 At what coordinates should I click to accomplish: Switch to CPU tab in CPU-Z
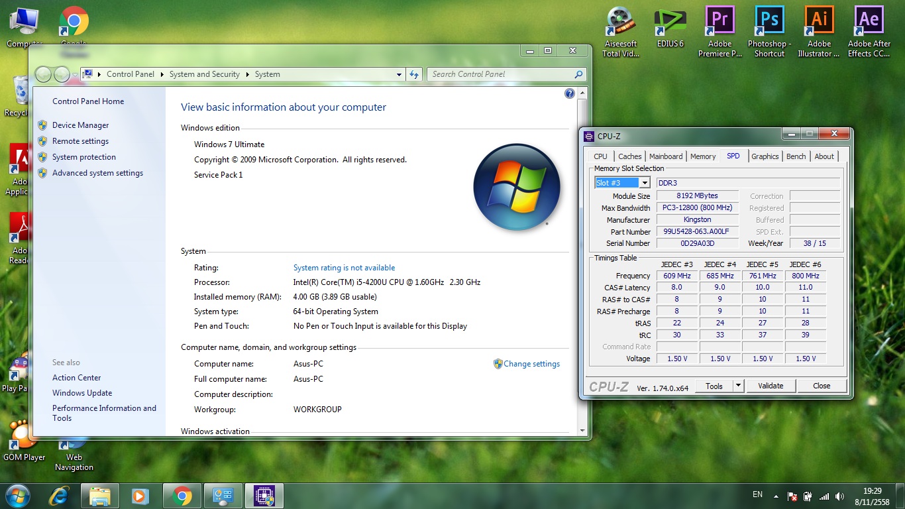(600, 156)
